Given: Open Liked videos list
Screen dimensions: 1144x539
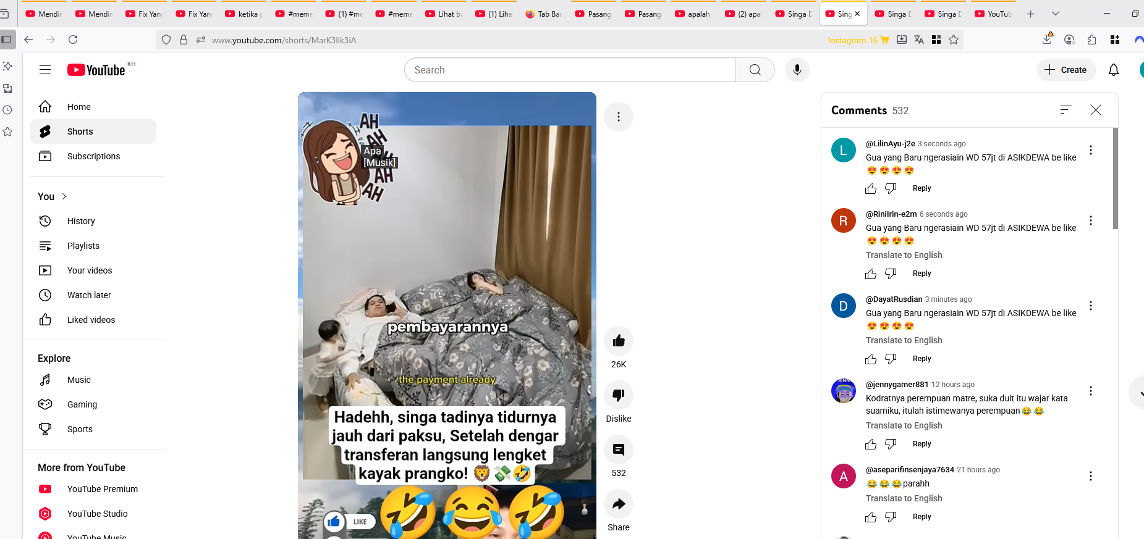Looking at the screenshot, I should pos(93,320).
